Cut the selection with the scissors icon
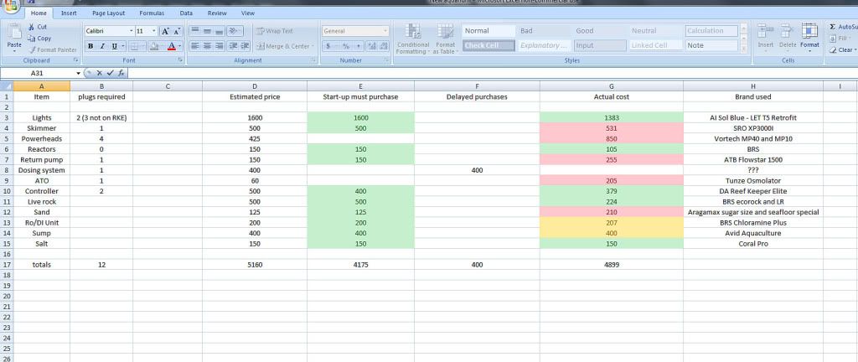Screen dimensions: 858x362 (x=32, y=27)
